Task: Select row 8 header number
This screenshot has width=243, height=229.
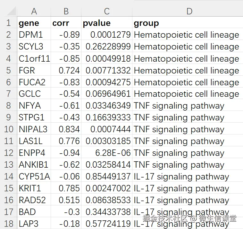Action: click(9, 106)
